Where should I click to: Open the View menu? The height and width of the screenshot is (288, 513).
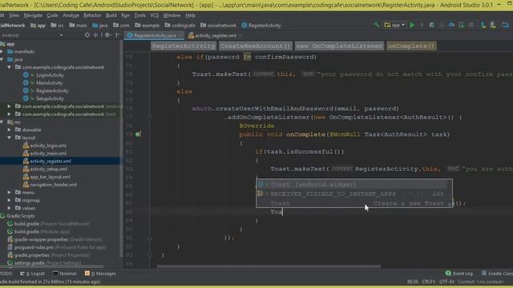14,15
